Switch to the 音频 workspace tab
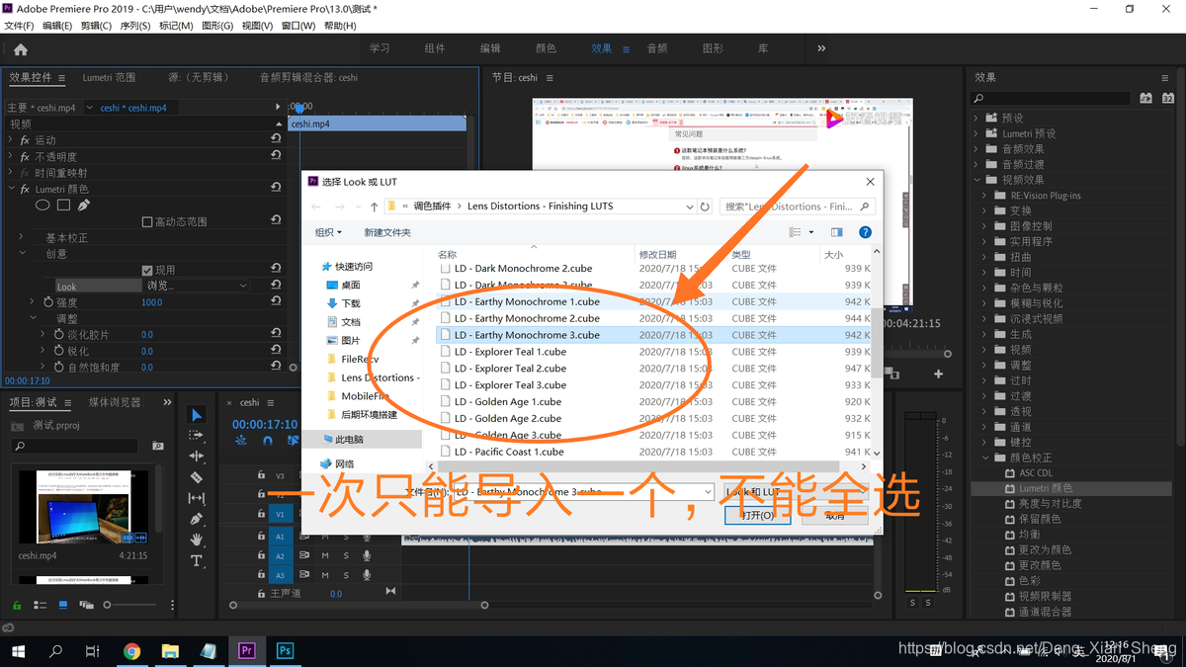The height and width of the screenshot is (667, 1186). coord(657,48)
